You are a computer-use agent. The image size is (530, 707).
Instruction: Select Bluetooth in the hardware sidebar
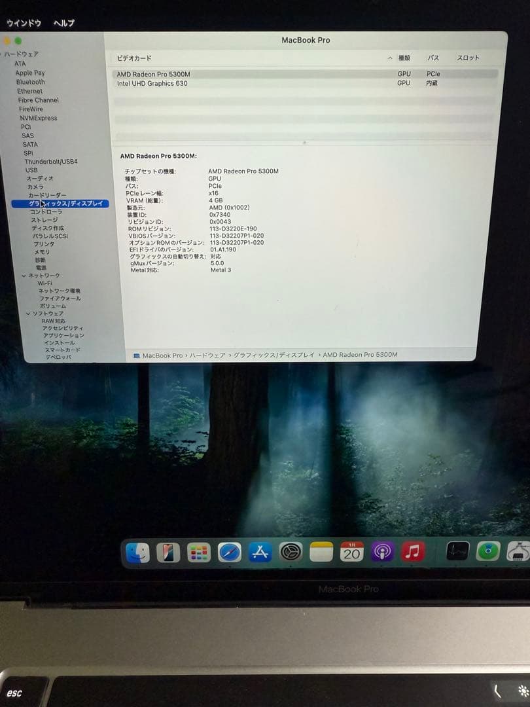[x=30, y=82]
